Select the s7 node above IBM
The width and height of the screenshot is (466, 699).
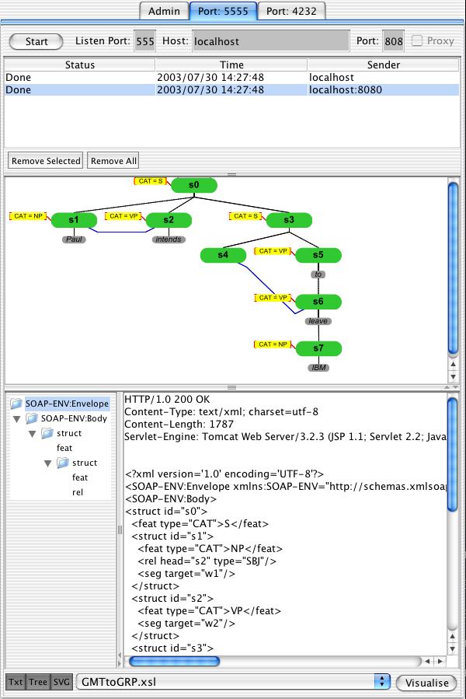(x=318, y=348)
